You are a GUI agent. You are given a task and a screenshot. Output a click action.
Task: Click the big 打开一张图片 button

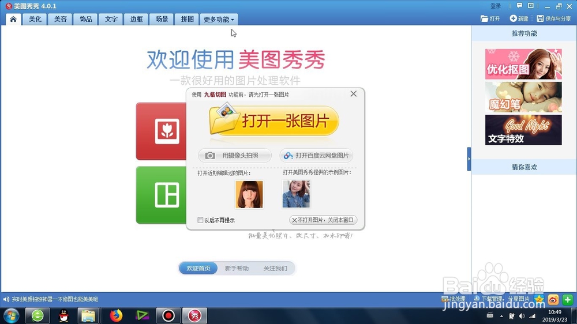click(273, 120)
